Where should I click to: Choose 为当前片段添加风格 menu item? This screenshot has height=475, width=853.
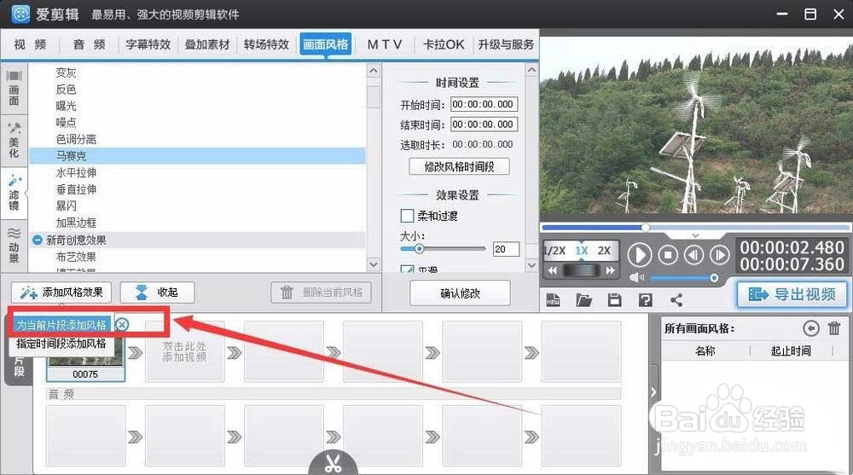(61, 325)
